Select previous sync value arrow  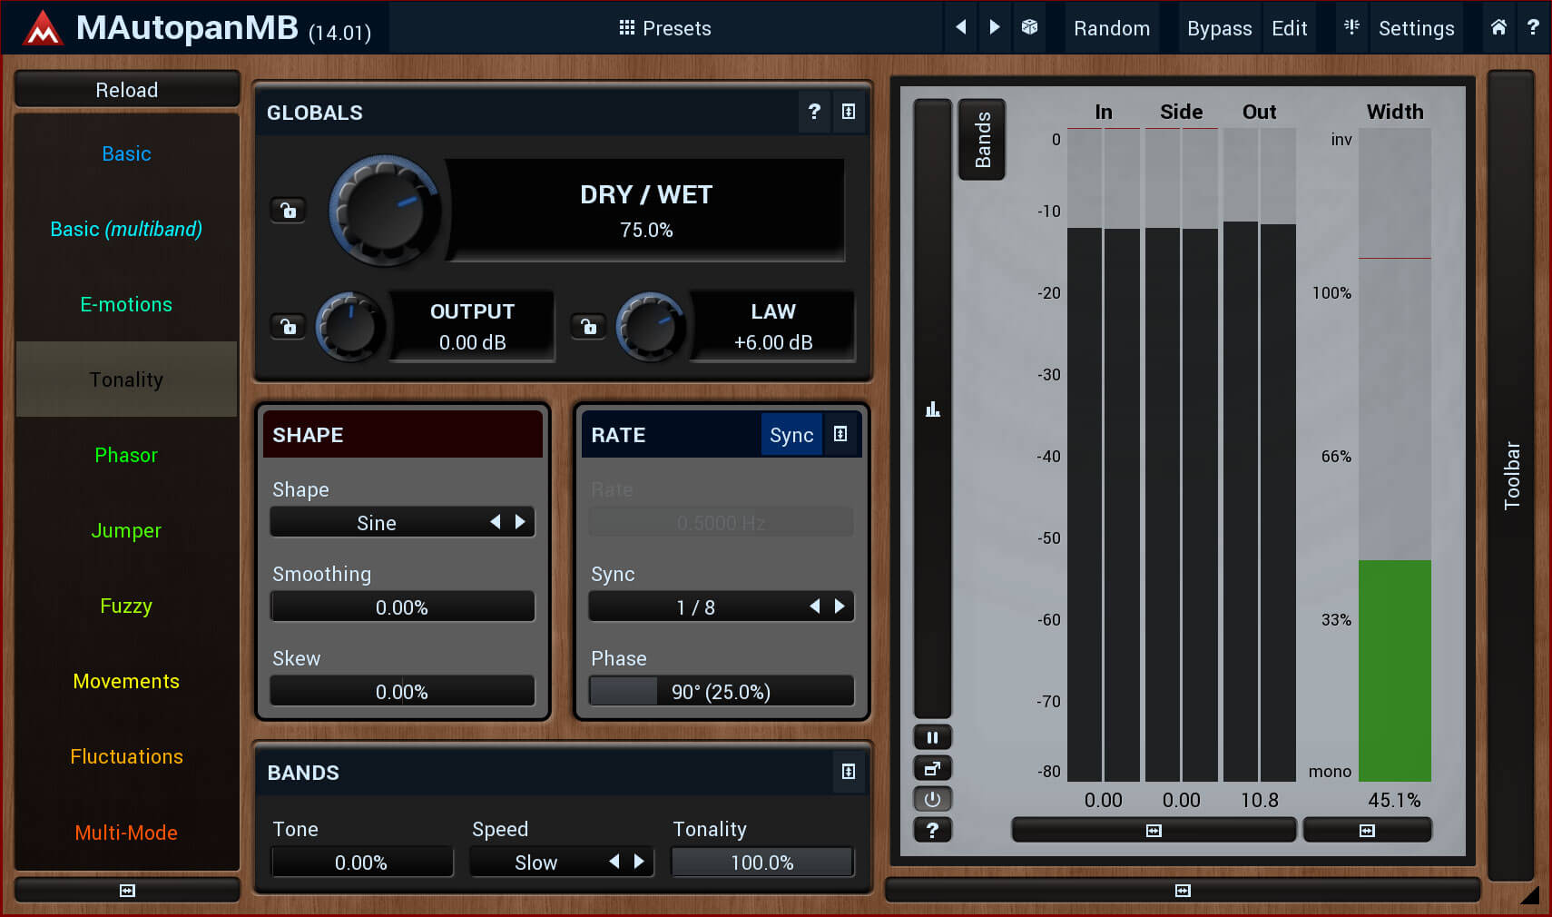point(815,606)
